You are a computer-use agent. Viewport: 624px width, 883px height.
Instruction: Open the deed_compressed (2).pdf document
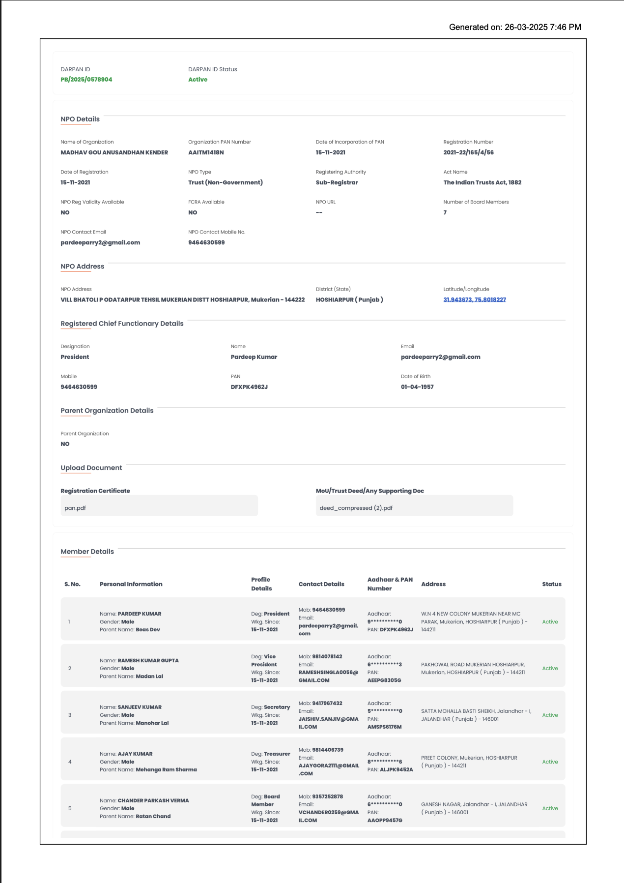(356, 508)
